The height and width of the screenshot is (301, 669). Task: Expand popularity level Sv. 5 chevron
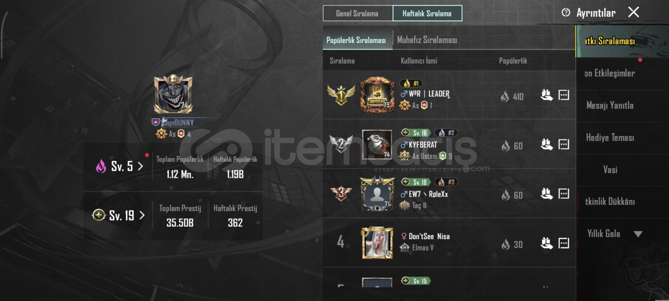(x=141, y=167)
